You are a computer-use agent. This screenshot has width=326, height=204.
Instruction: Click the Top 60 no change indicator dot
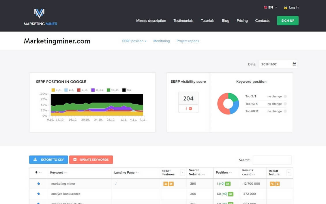coord(285,111)
